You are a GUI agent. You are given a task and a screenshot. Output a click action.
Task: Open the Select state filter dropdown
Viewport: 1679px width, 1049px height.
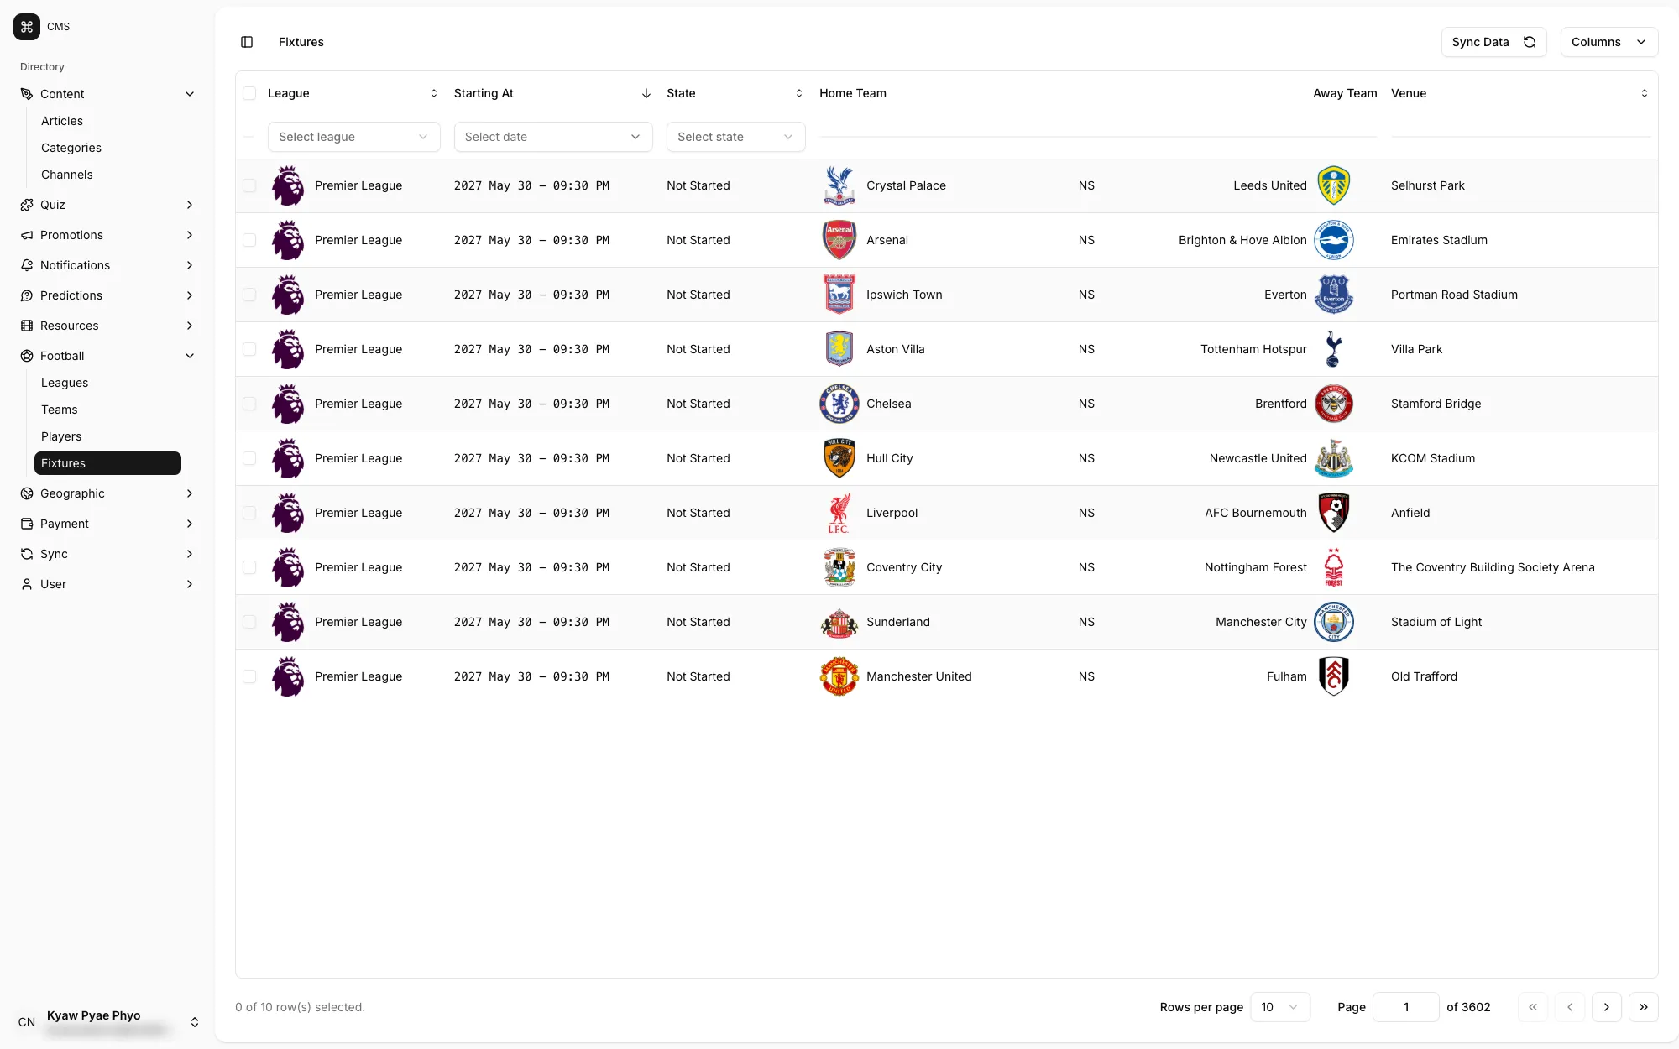click(x=735, y=137)
